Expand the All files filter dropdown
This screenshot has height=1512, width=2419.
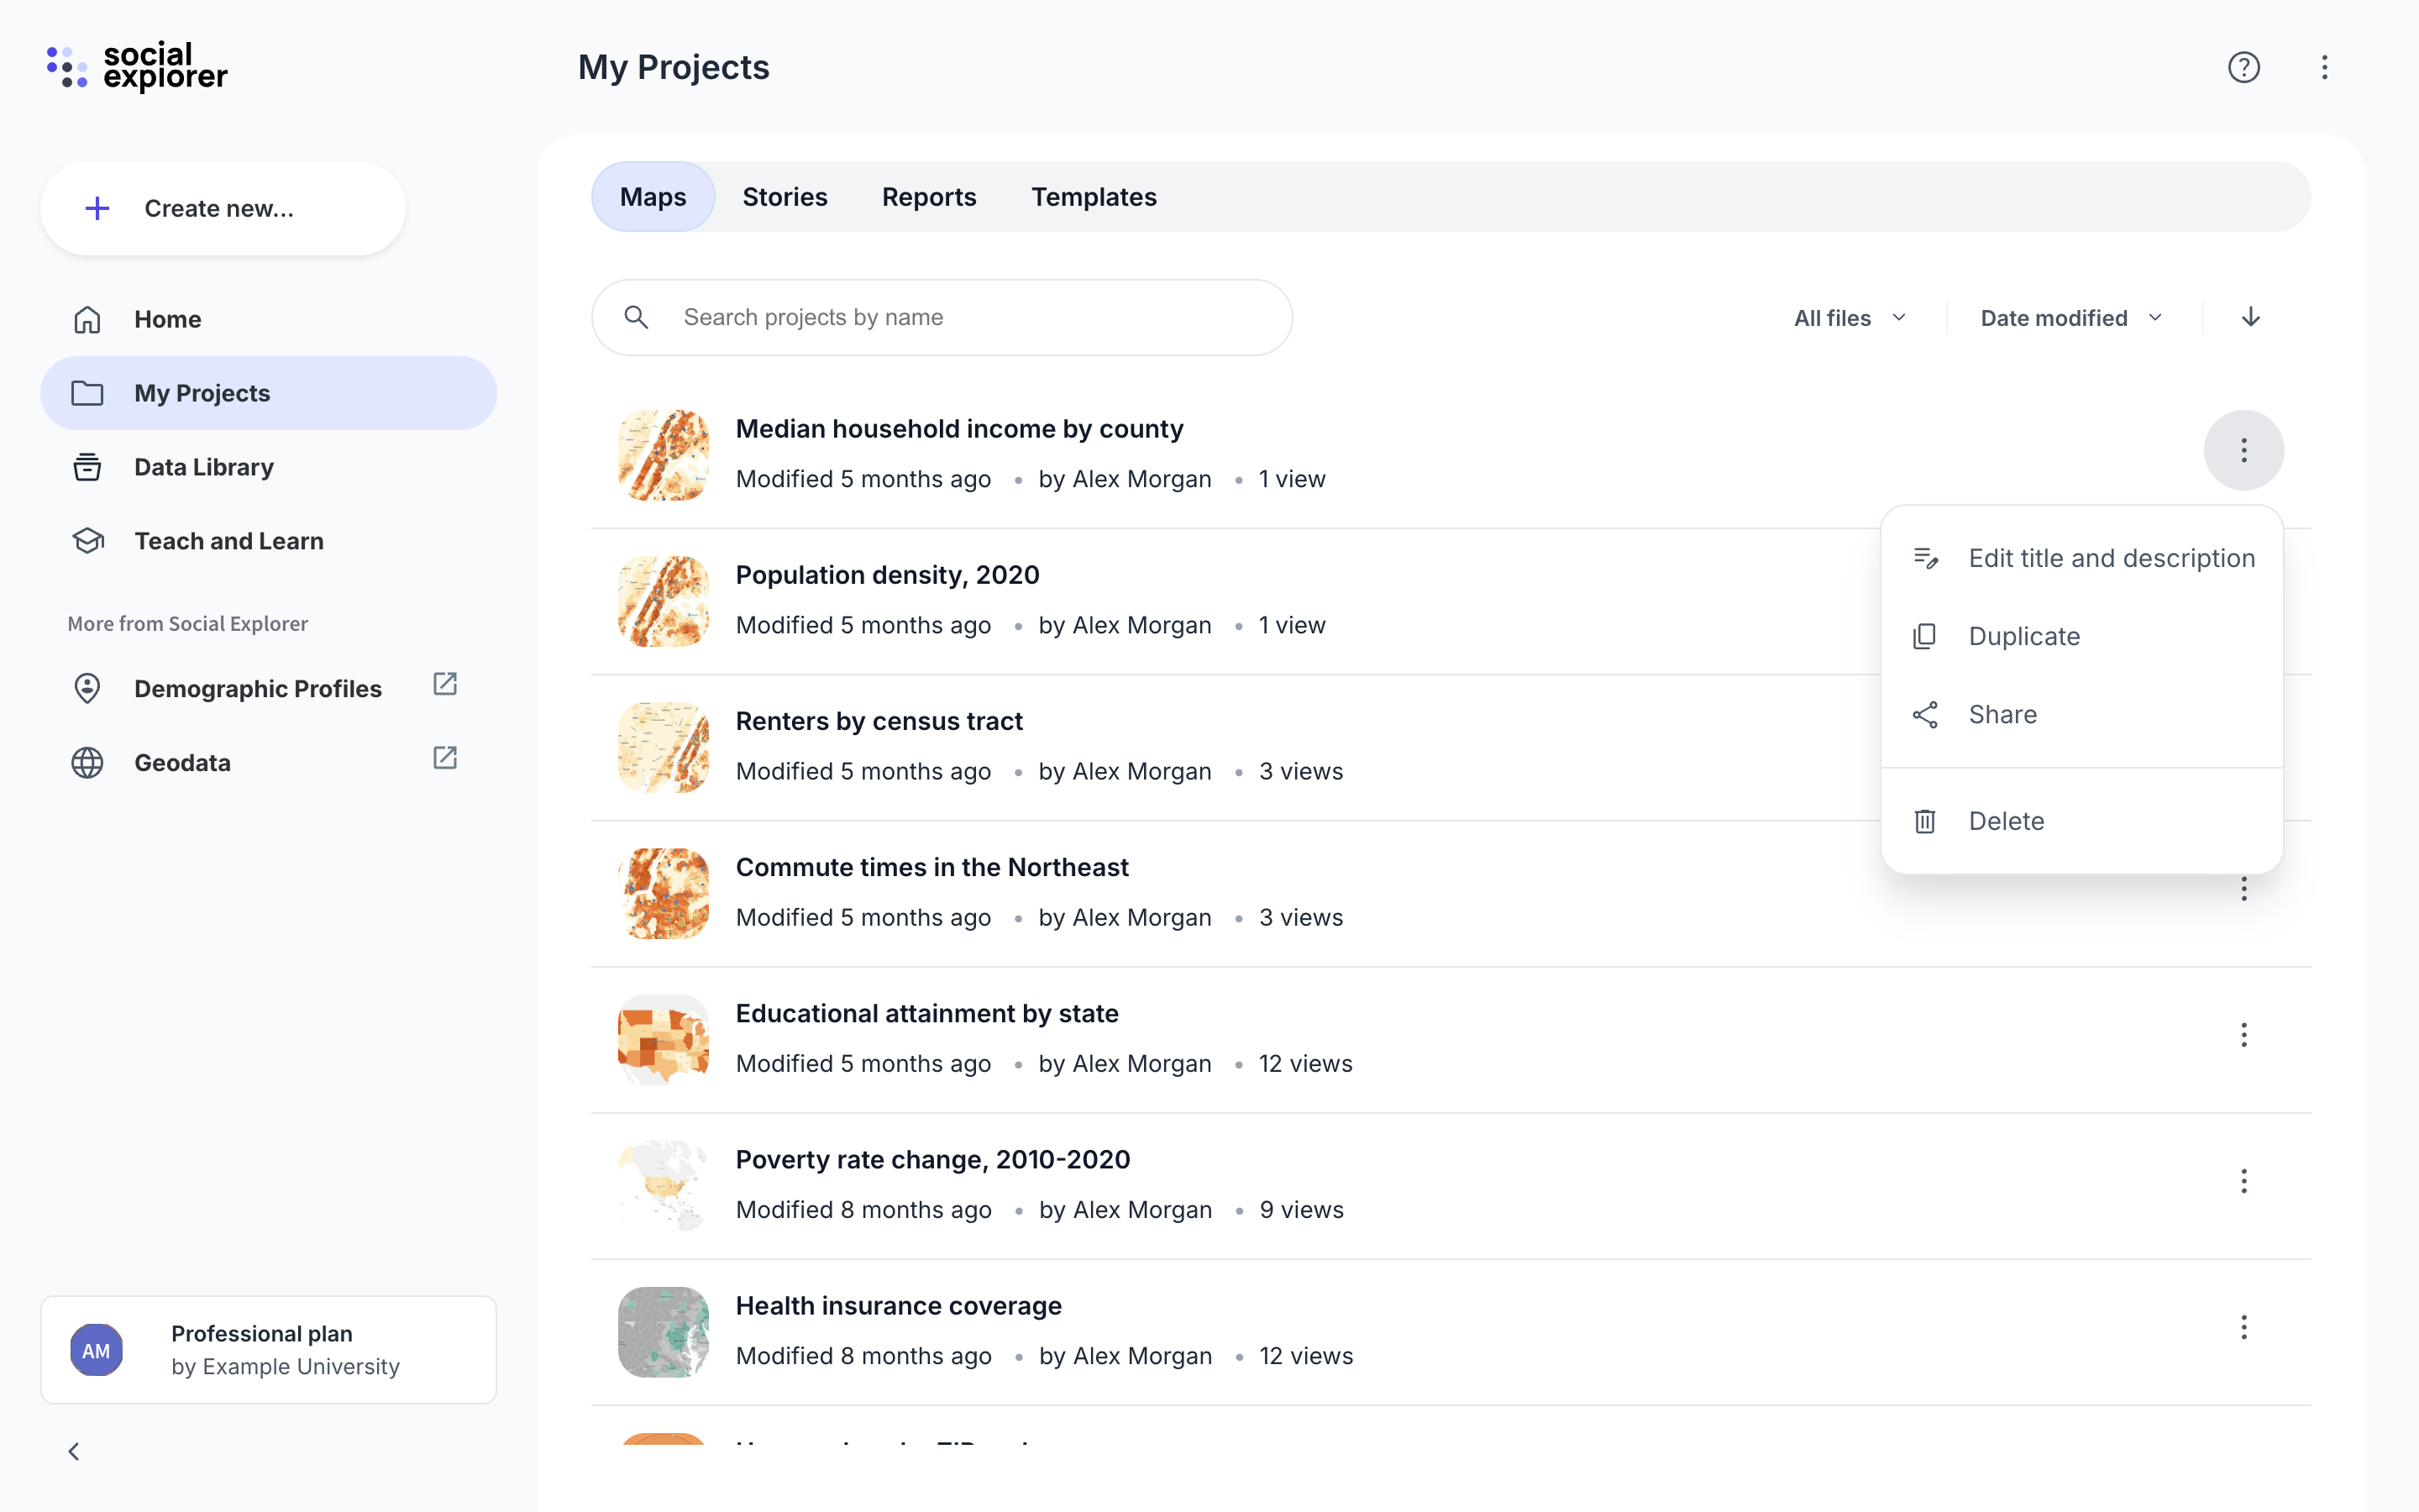1850,318
